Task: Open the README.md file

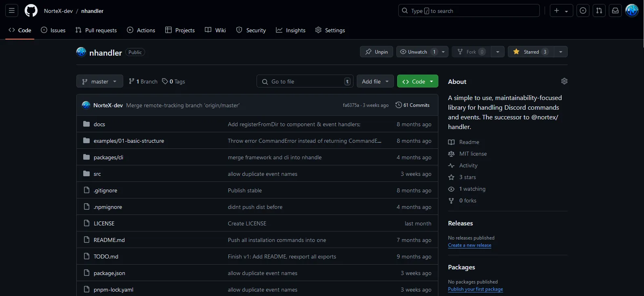Action: pyautogui.click(x=109, y=240)
